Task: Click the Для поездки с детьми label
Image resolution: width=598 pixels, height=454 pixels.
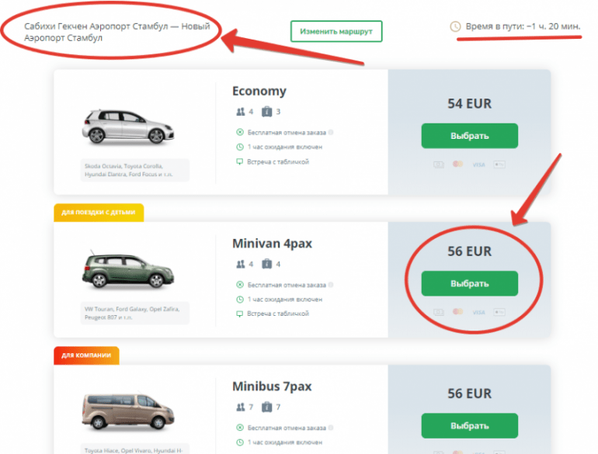Action: tap(99, 213)
